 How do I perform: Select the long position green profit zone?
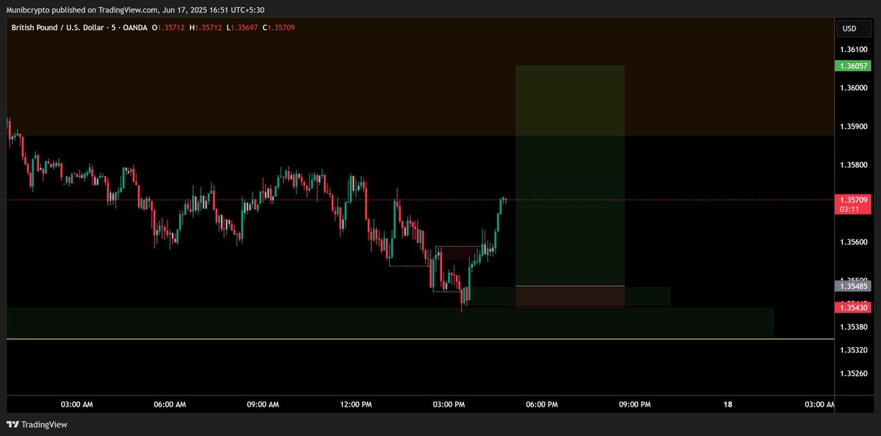pyautogui.click(x=570, y=175)
